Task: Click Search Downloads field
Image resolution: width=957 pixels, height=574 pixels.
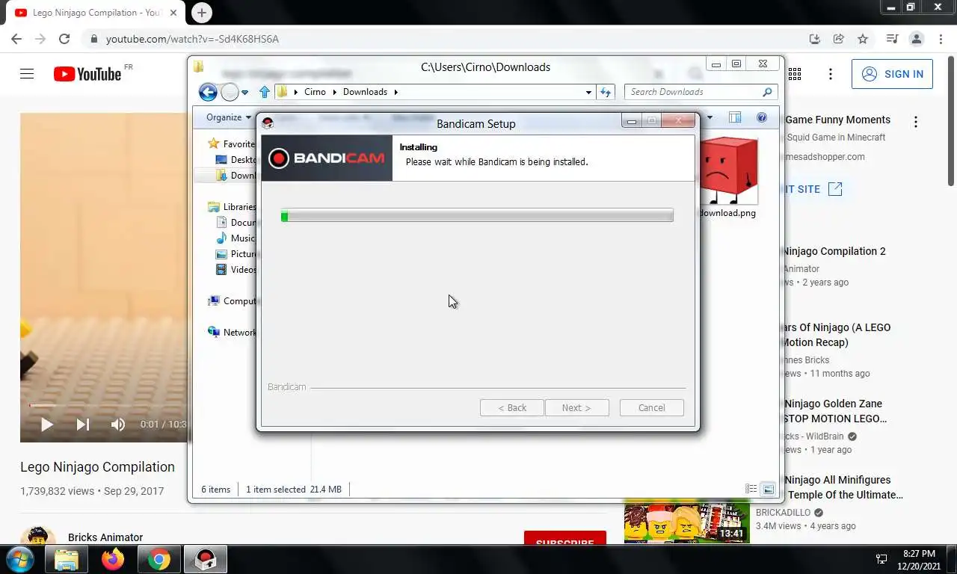Action: tap(701, 92)
